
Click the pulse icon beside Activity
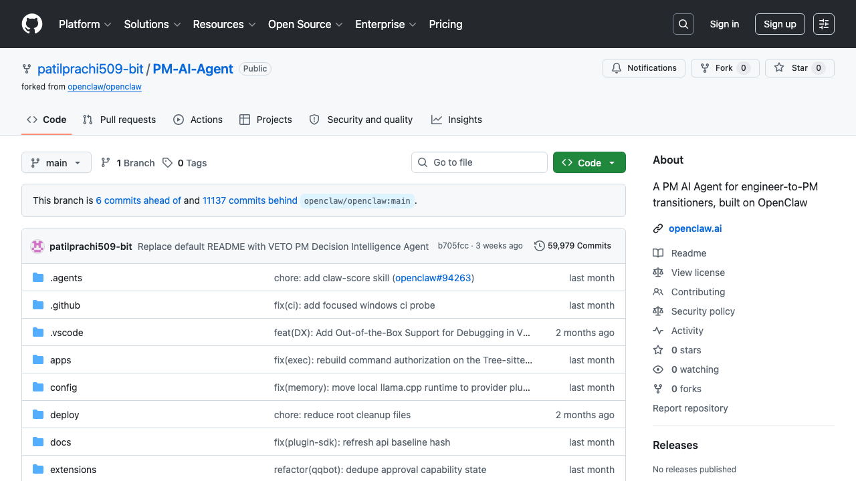(x=658, y=331)
